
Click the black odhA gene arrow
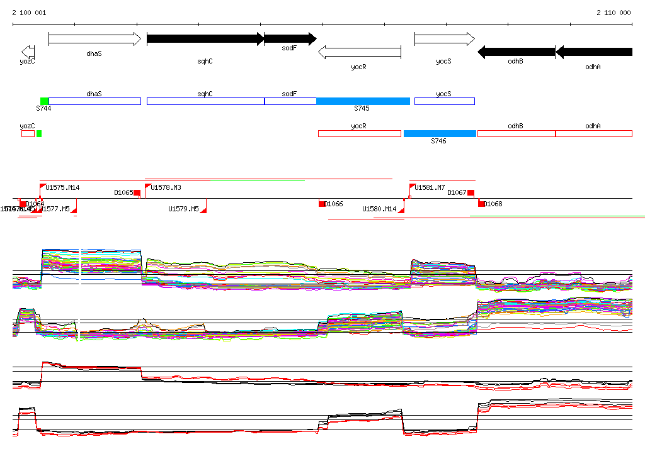[594, 52]
